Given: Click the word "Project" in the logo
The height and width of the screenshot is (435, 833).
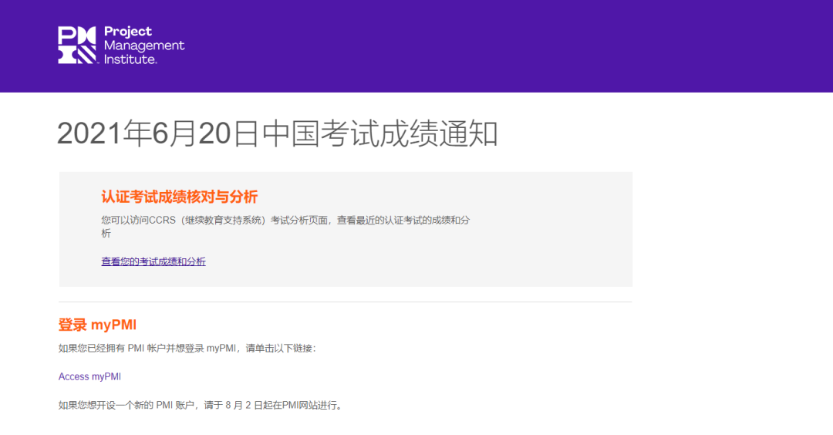Looking at the screenshot, I should pyautogui.click(x=128, y=32).
